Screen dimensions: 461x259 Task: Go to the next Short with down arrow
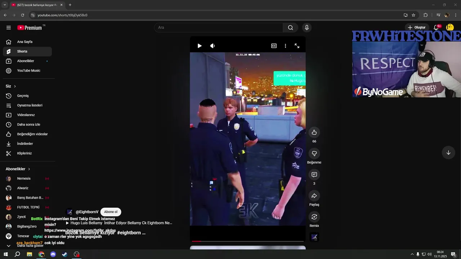tap(448, 153)
